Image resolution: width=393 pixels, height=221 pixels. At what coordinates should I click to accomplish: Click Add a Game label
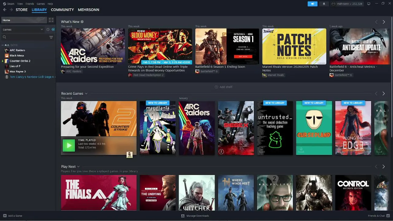tap(15, 216)
